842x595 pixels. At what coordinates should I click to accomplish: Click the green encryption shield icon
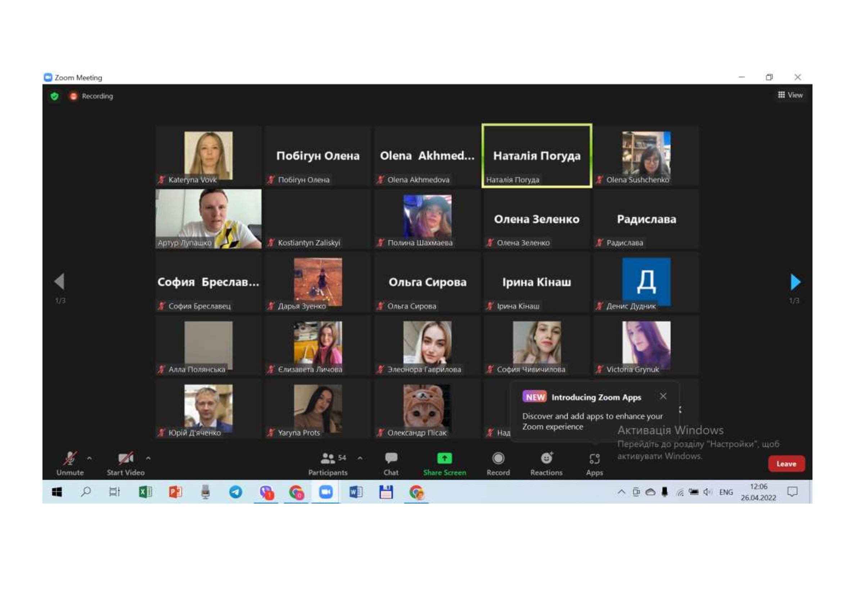tap(55, 96)
